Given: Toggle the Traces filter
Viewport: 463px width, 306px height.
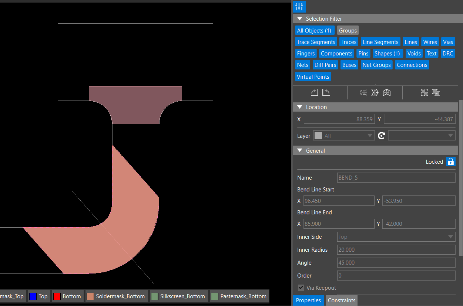Looking at the screenshot, I should pyautogui.click(x=349, y=42).
